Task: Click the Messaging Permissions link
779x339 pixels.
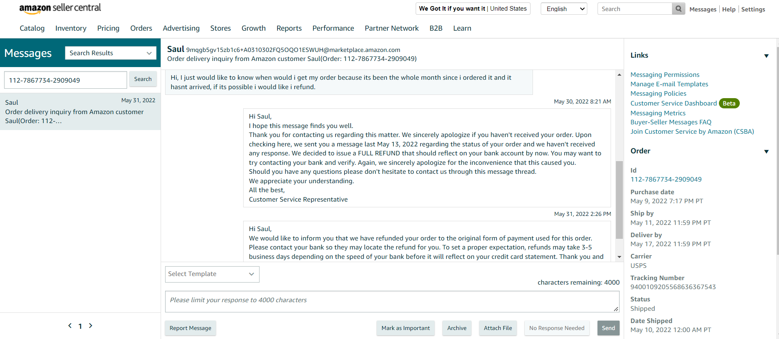Action: click(665, 74)
